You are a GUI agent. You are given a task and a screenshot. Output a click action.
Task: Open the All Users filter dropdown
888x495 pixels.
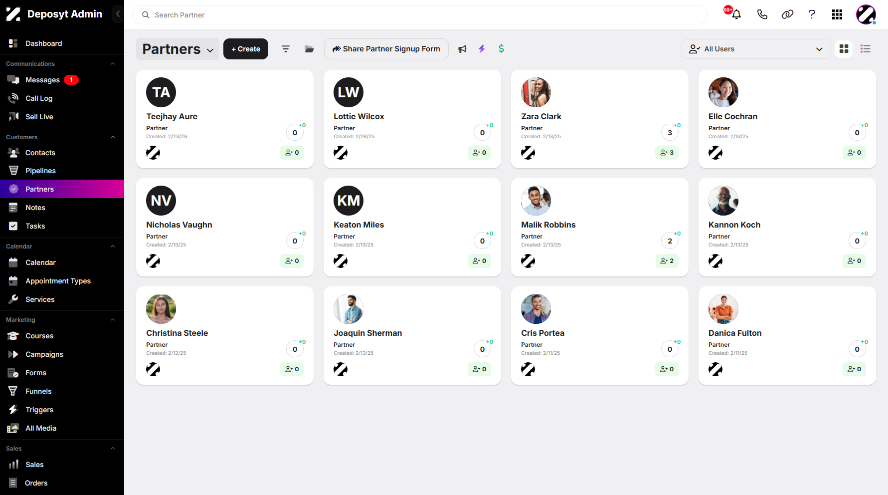point(756,49)
